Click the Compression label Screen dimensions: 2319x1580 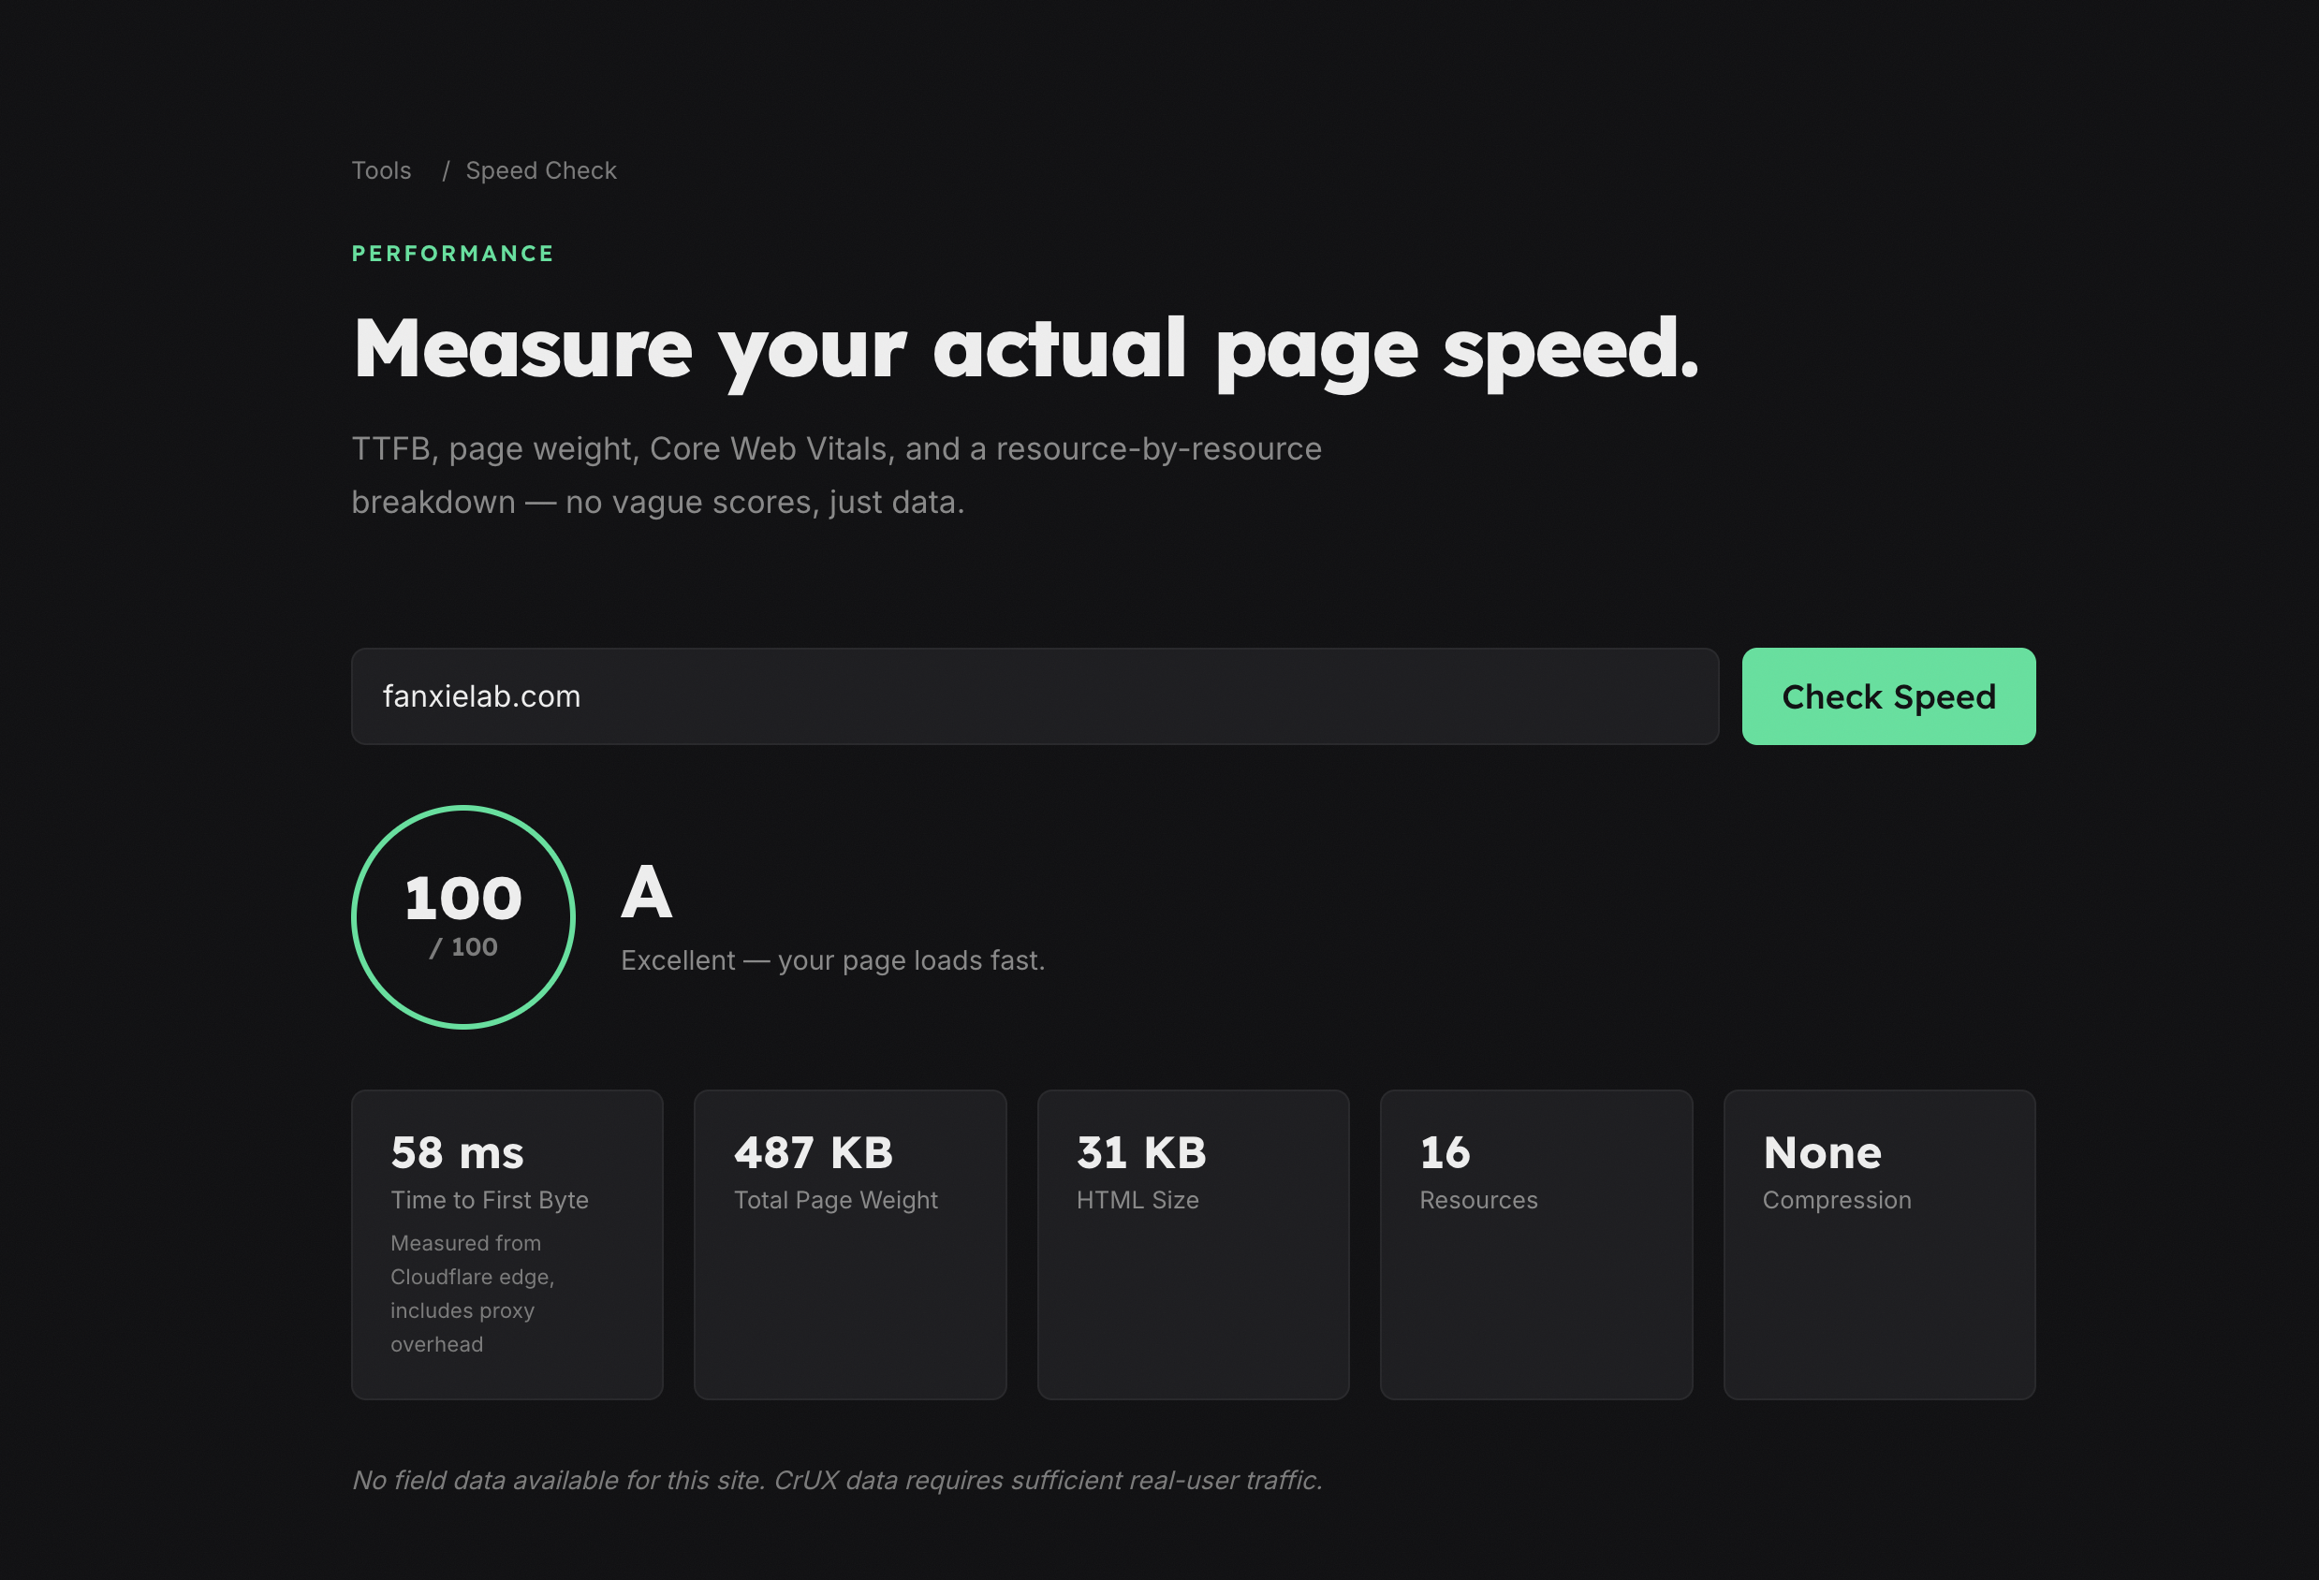pos(1836,1200)
